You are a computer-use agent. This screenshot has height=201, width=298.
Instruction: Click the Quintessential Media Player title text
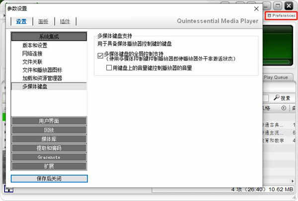click(x=218, y=21)
